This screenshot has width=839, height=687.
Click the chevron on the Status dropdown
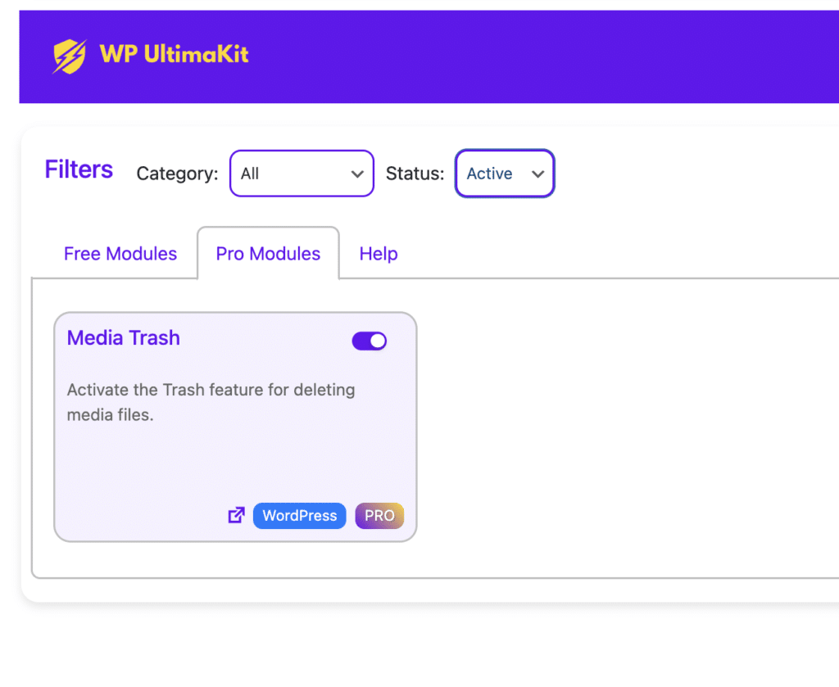point(538,174)
